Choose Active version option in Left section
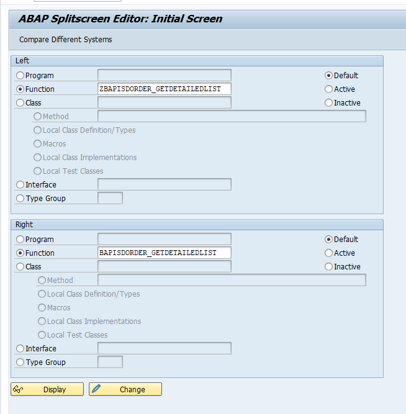 click(329, 89)
